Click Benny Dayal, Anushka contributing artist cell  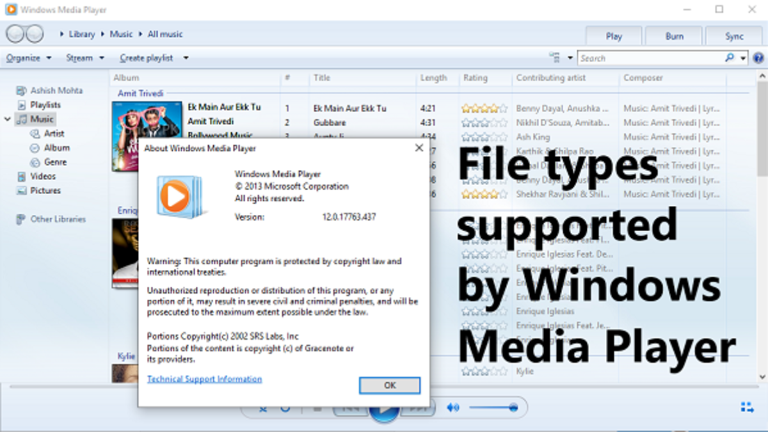(563, 108)
